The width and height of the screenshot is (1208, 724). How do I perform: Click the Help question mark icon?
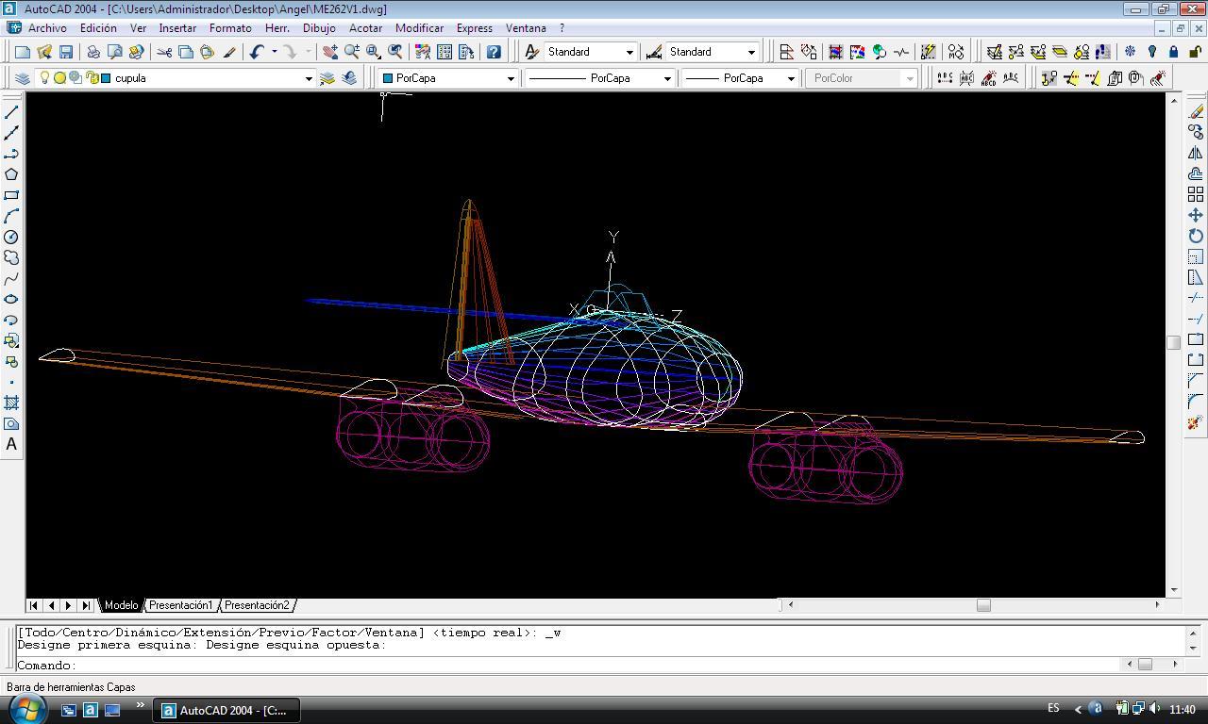tap(494, 52)
